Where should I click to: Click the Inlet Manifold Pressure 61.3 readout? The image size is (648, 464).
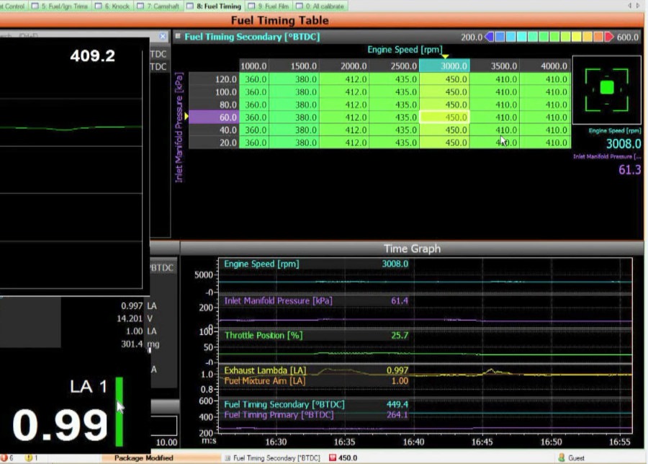click(x=629, y=169)
